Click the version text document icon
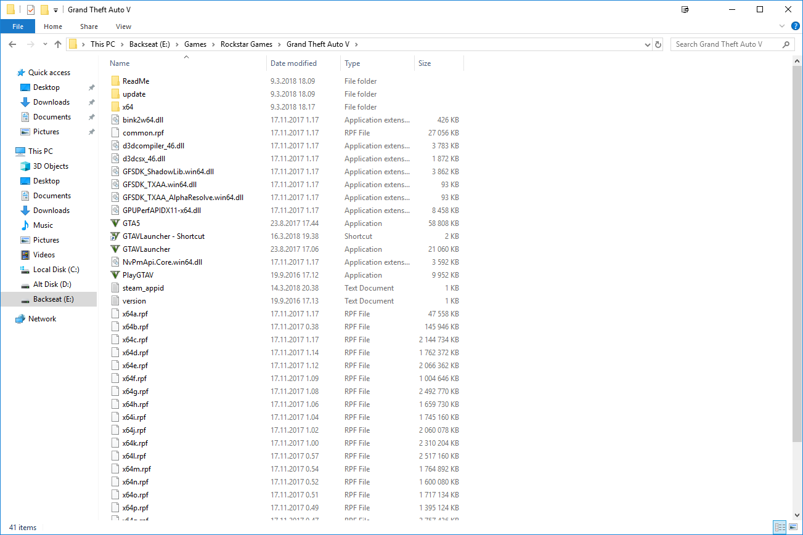 [x=115, y=301]
